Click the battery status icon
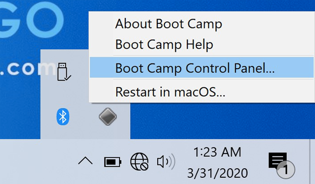Viewport: 315px width, 184px height. point(112,162)
